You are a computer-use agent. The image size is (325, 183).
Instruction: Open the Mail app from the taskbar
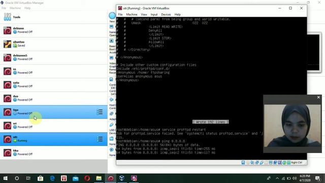coord(76,178)
